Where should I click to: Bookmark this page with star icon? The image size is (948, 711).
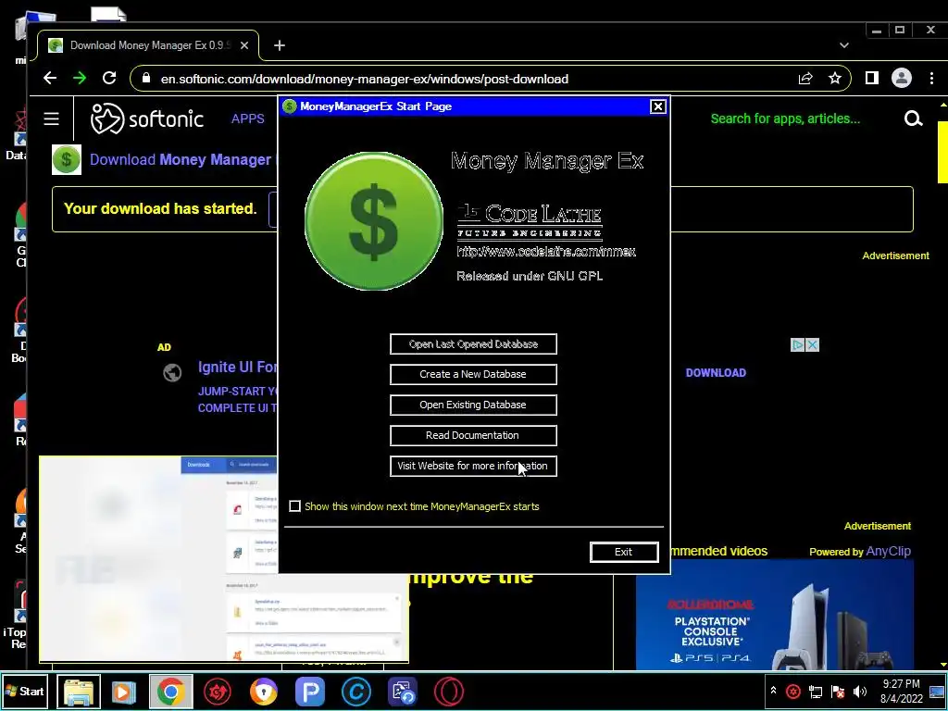835,78
